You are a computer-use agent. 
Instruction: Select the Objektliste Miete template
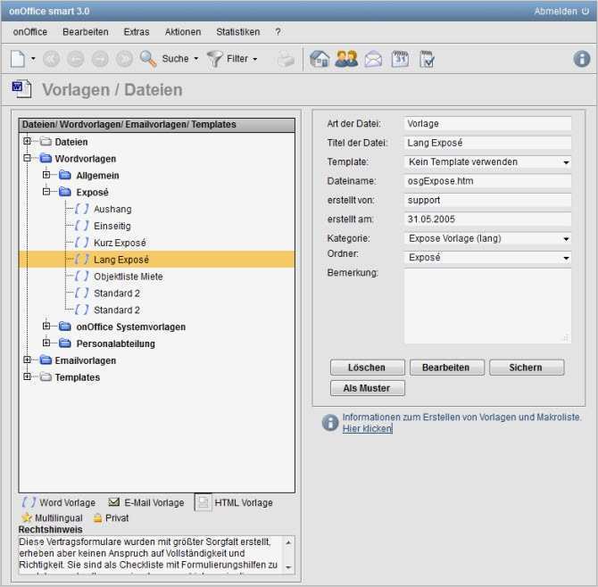(129, 277)
